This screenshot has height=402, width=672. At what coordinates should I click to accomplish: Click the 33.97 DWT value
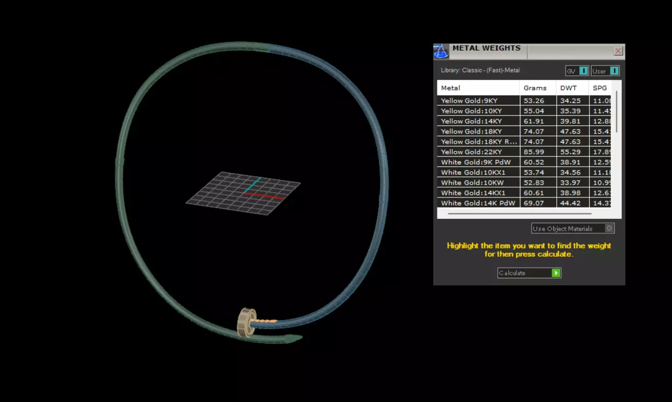coord(570,183)
